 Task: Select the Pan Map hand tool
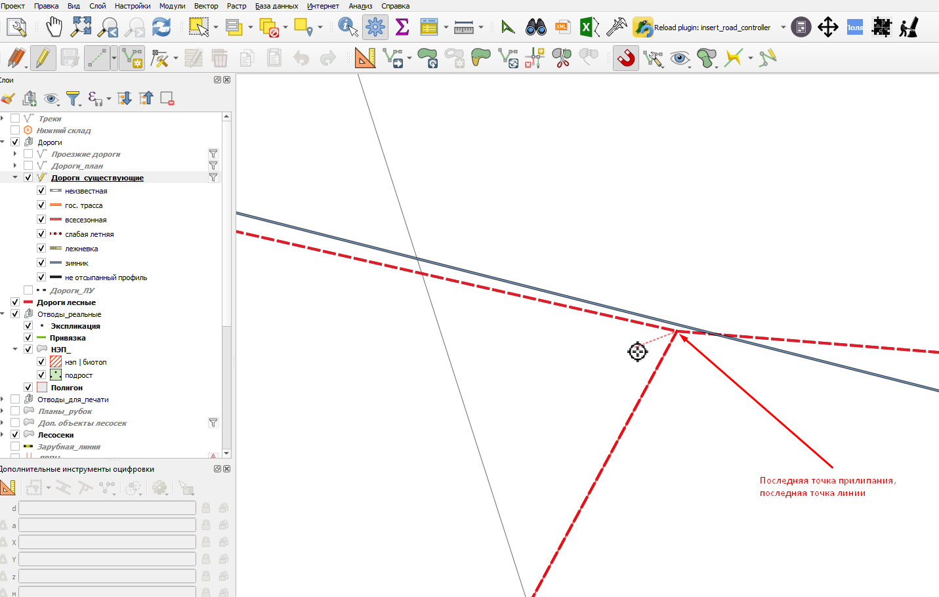[54, 27]
